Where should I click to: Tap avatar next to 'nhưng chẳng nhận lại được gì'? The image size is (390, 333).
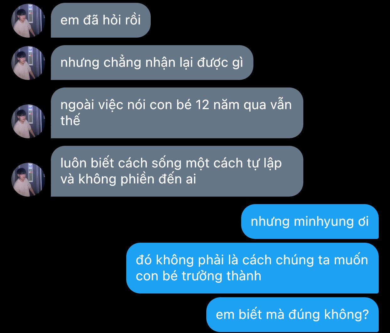pos(28,63)
